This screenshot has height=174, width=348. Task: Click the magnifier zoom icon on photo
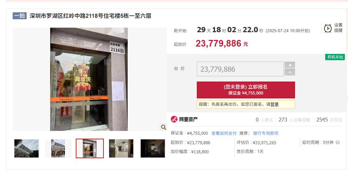[x=163, y=127]
